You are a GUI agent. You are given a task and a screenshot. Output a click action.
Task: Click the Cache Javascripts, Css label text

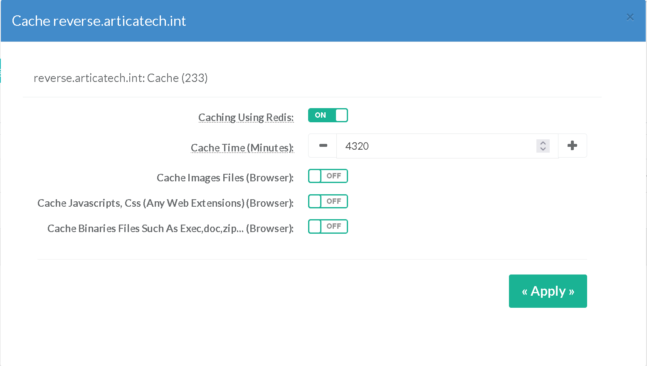click(x=165, y=203)
